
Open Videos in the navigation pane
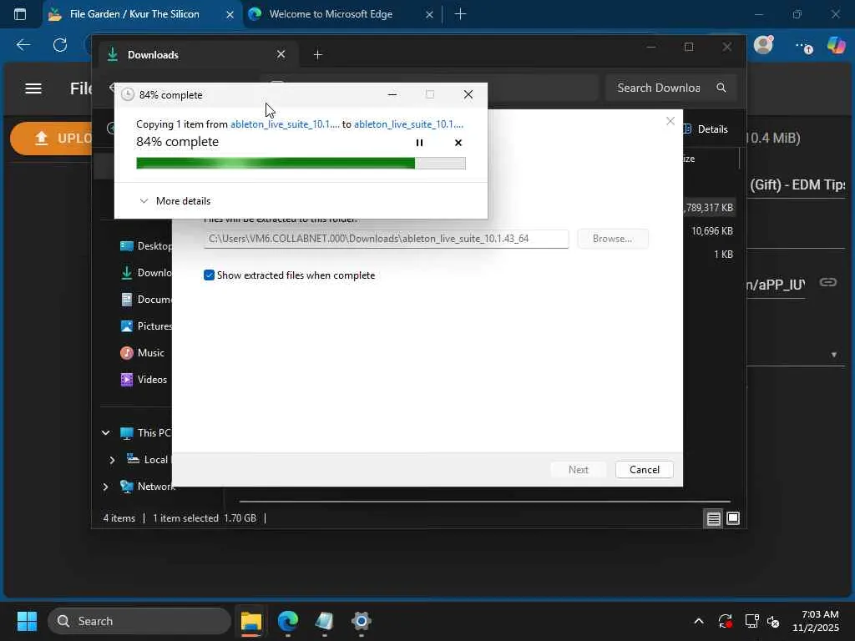click(x=144, y=380)
